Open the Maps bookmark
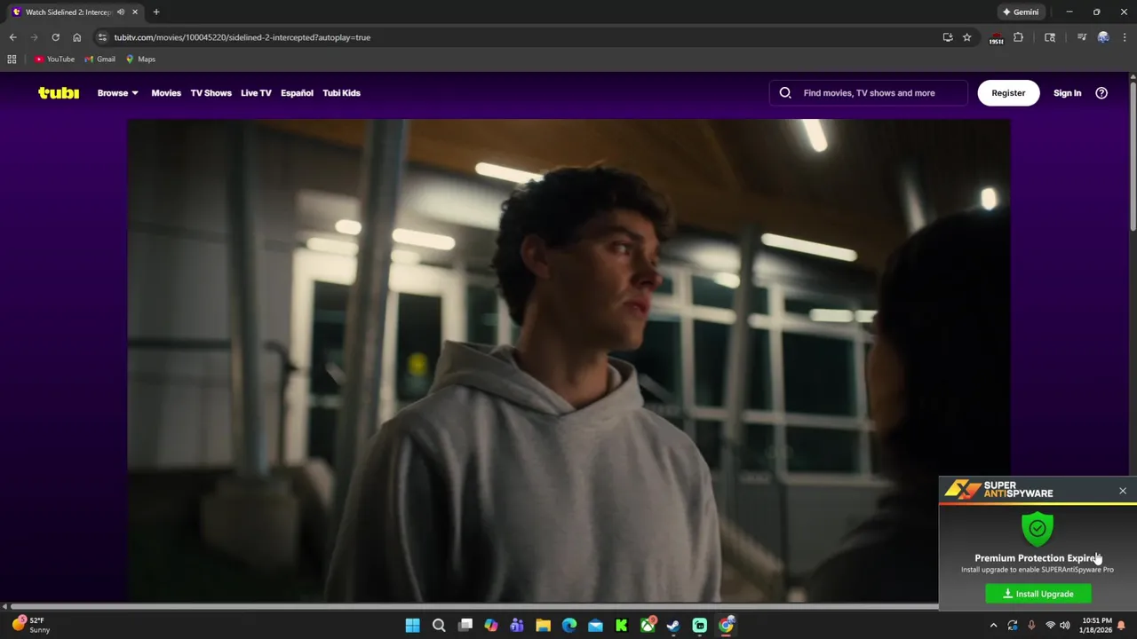The height and width of the screenshot is (639, 1137). (x=140, y=59)
